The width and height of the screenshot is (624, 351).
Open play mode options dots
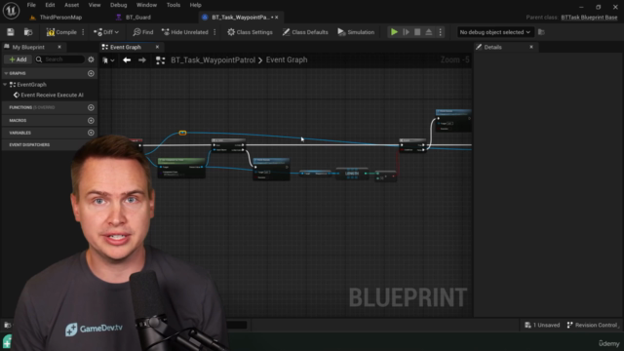tap(440, 32)
